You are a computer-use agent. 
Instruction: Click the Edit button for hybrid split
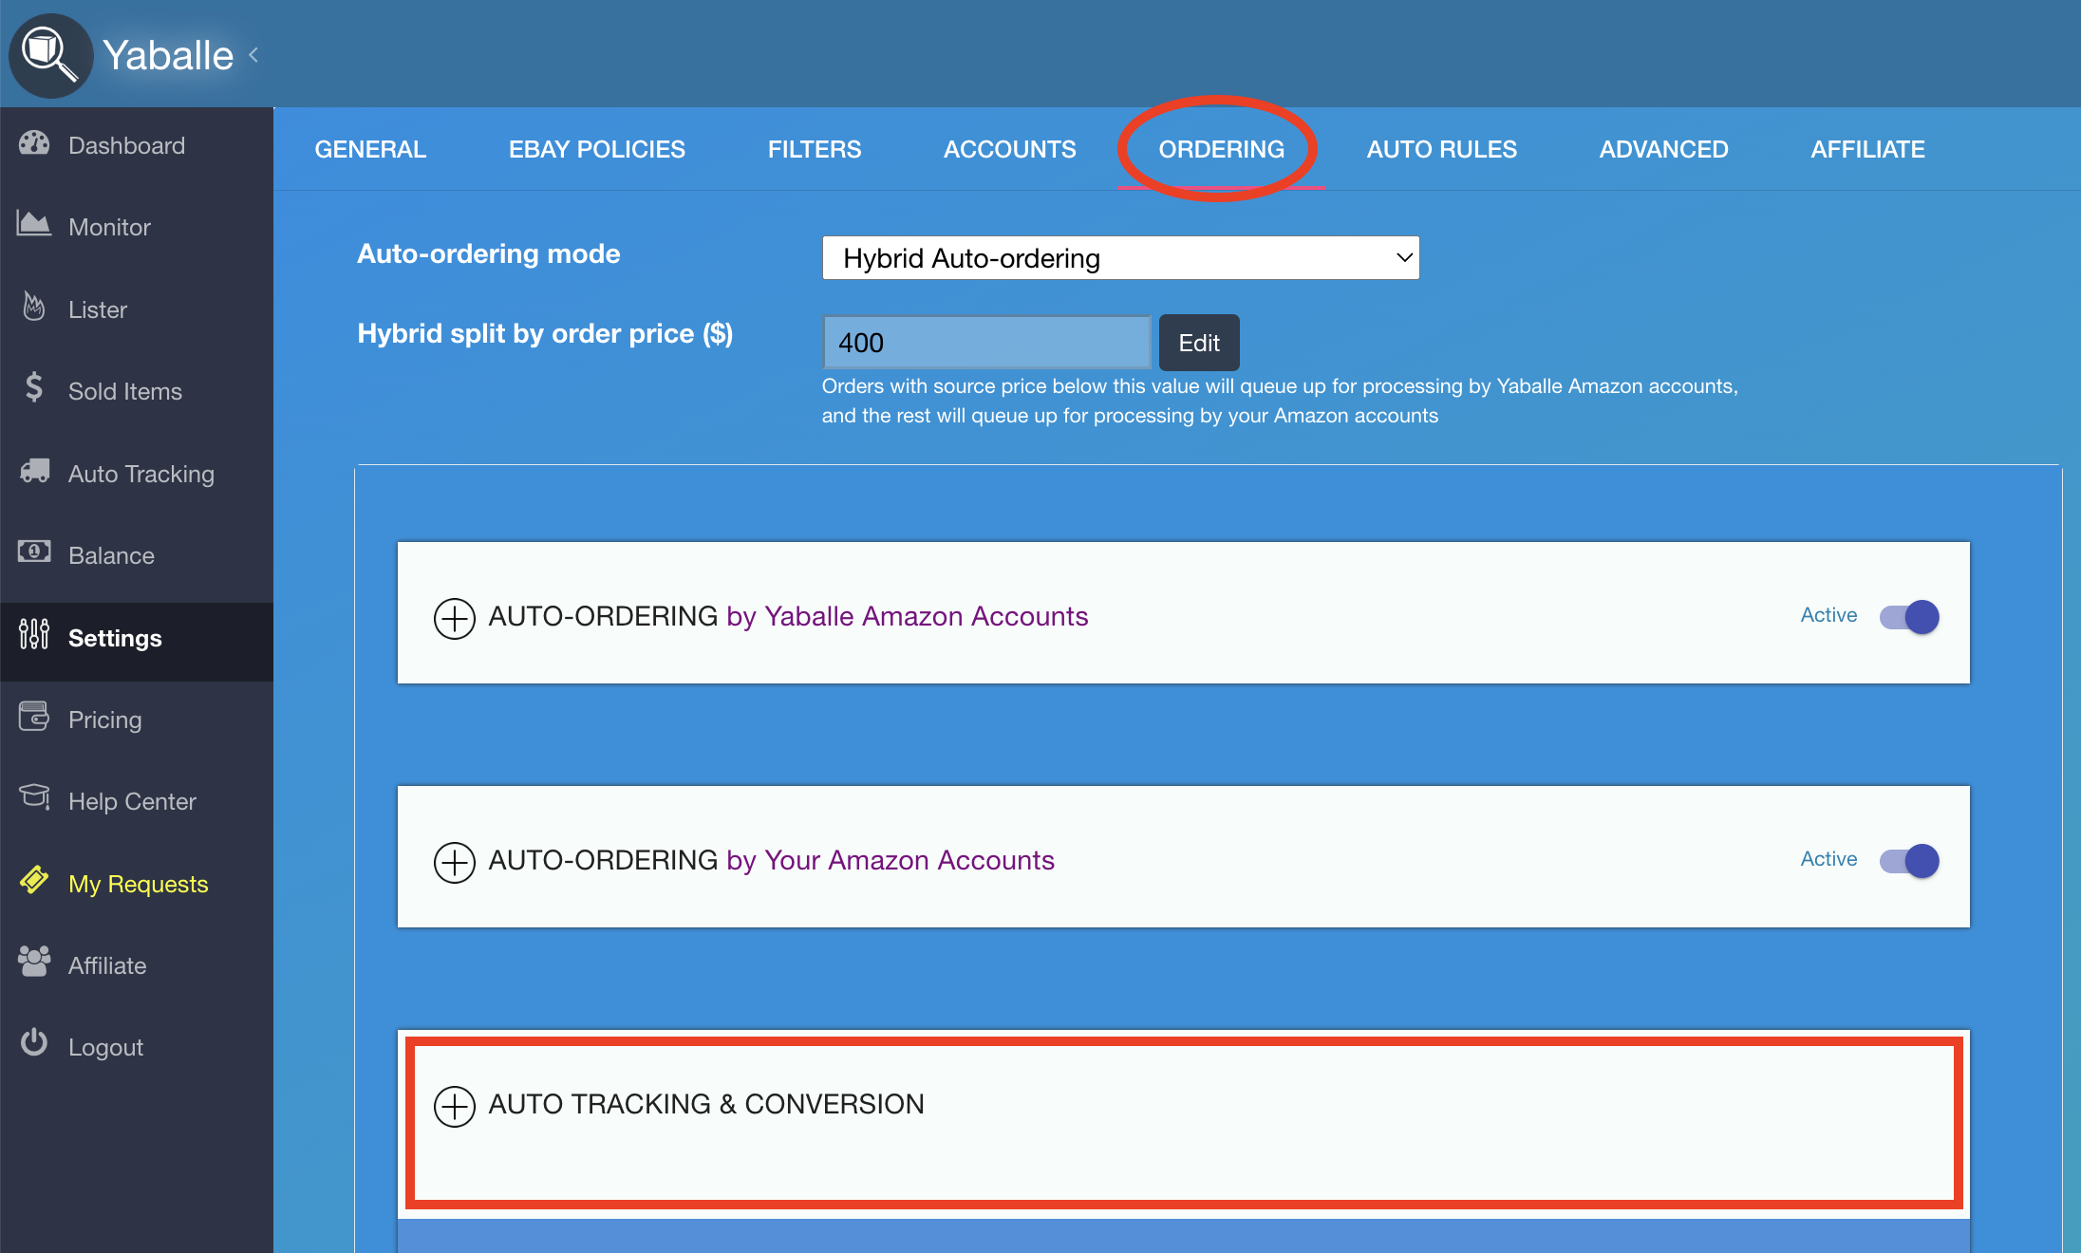[x=1199, y=343]
